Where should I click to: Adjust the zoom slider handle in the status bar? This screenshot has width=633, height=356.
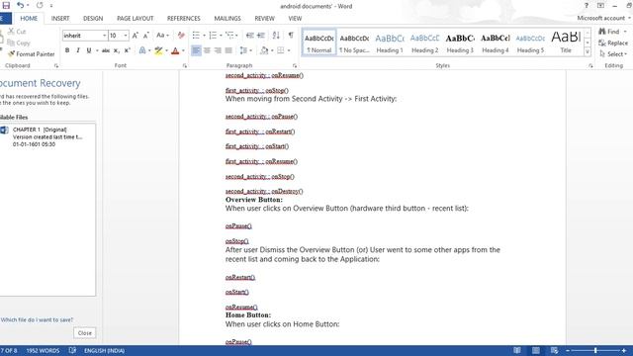click(x=595, y=350)
